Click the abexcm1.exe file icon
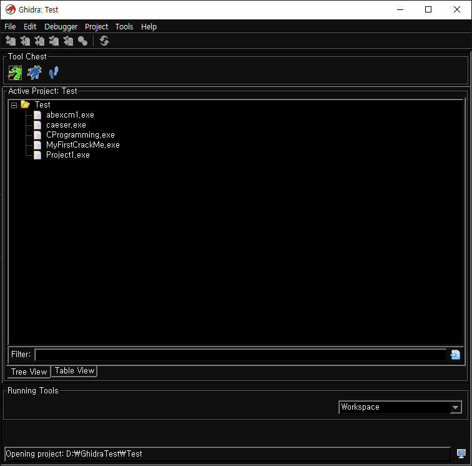This screenshot has height=466, width=472. pos(37,115)
